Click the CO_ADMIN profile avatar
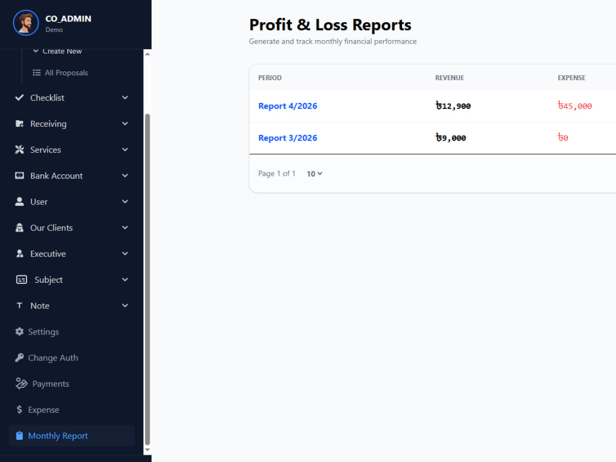The height and width of the screenshot is (462, 616). (x=26, y=23)
